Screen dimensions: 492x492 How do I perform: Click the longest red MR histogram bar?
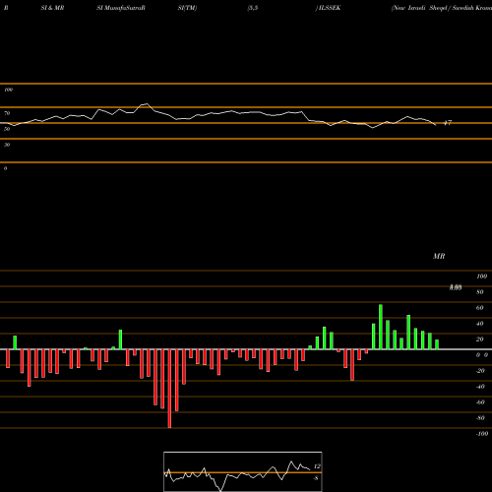pyautogui.click(x=169, y=389)
